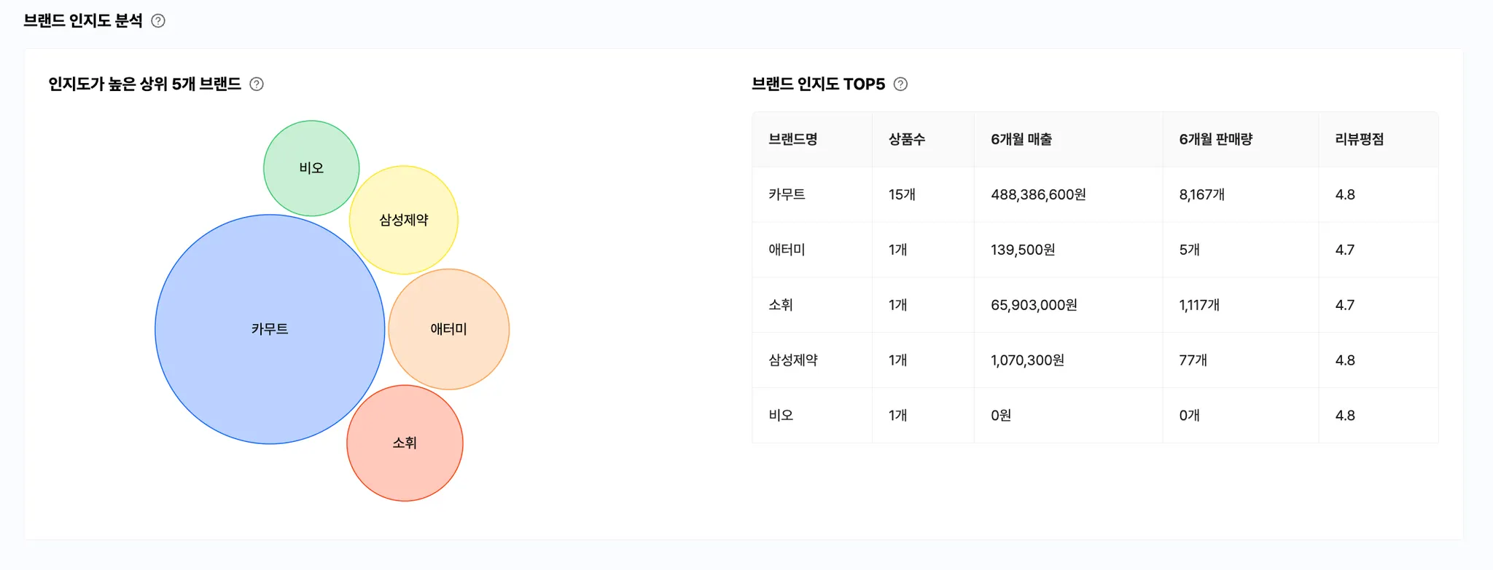Click 삼성제약 brand name in table
The width and height of the screenshot is (1493, 570).
[x=793, y=360]
